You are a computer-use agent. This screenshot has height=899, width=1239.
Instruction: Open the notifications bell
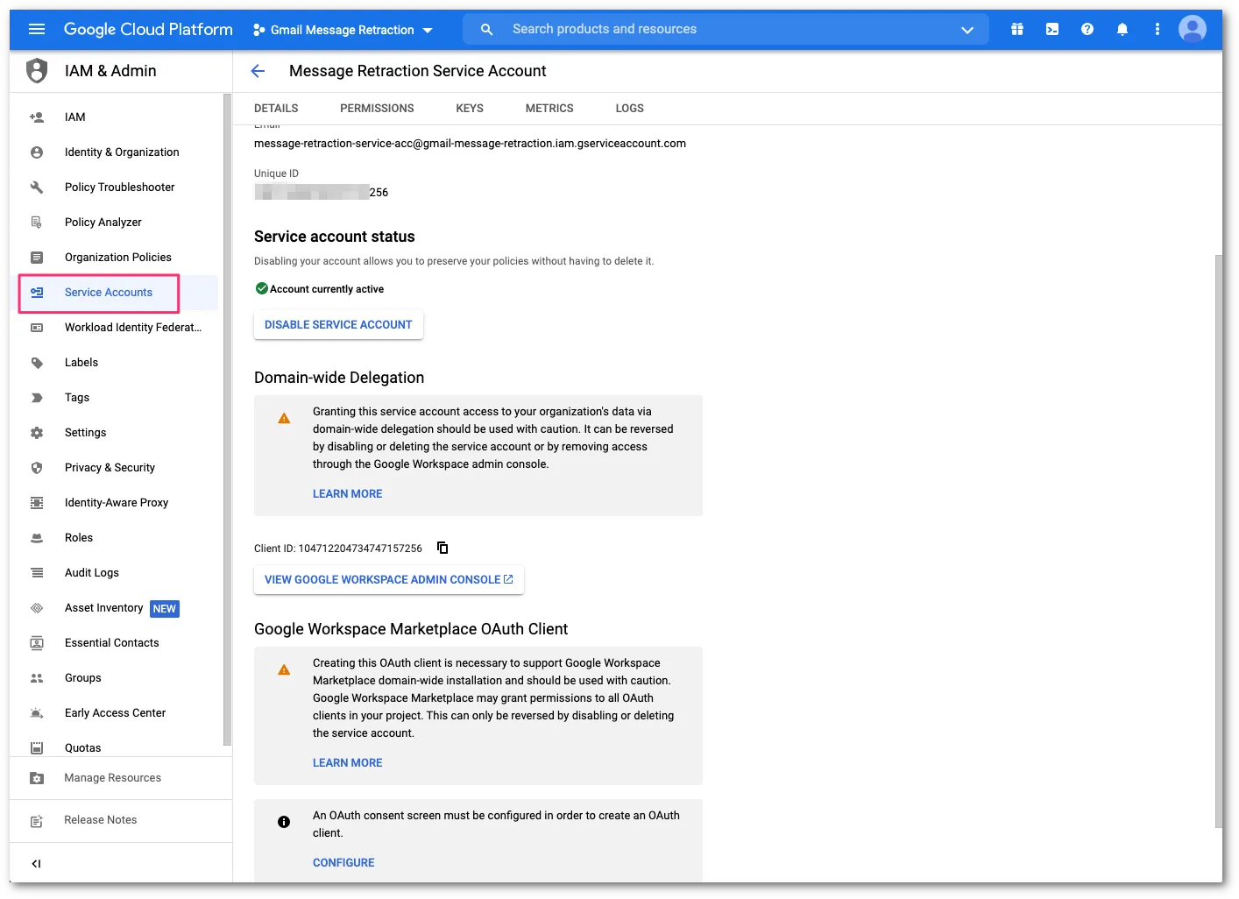pyautogui.click(x=1122, y=29)
